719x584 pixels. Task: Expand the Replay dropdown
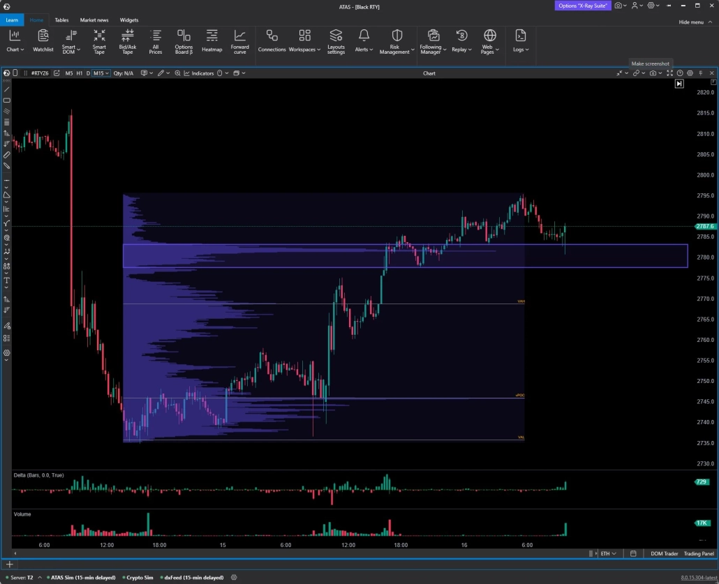pyautogui.click(x=470, y=50)
